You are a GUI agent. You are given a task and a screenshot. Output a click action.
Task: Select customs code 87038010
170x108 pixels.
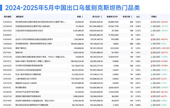[7, 35]
